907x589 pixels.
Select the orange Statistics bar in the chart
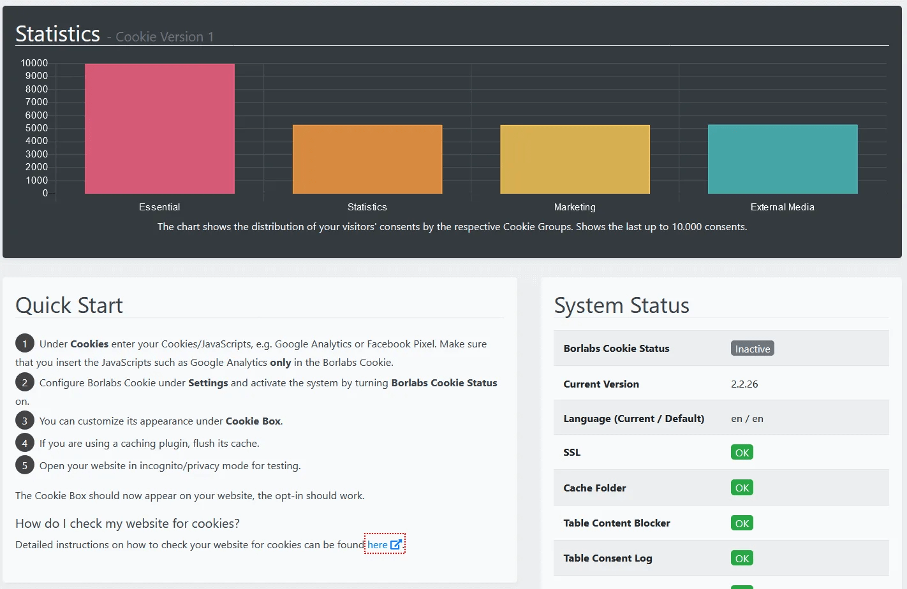pos(367,159)
